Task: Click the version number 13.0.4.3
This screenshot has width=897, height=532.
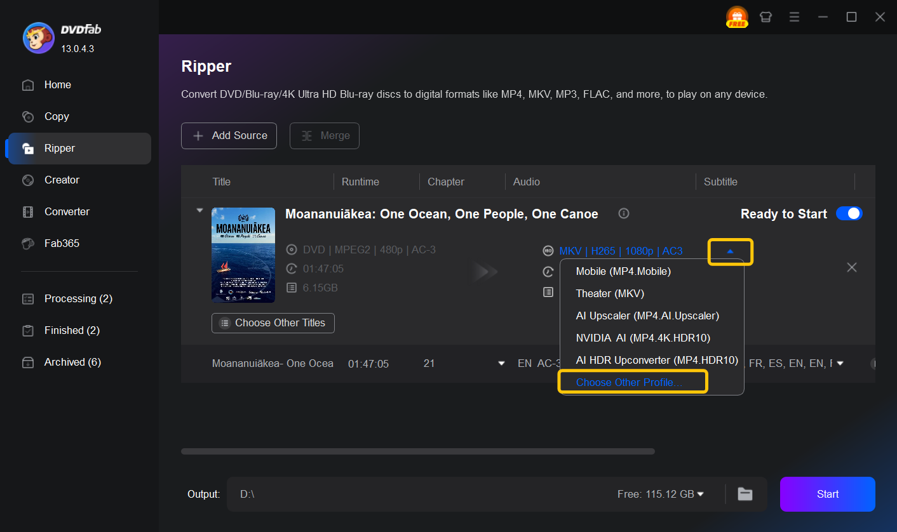Action: click(x=78, y=48)
